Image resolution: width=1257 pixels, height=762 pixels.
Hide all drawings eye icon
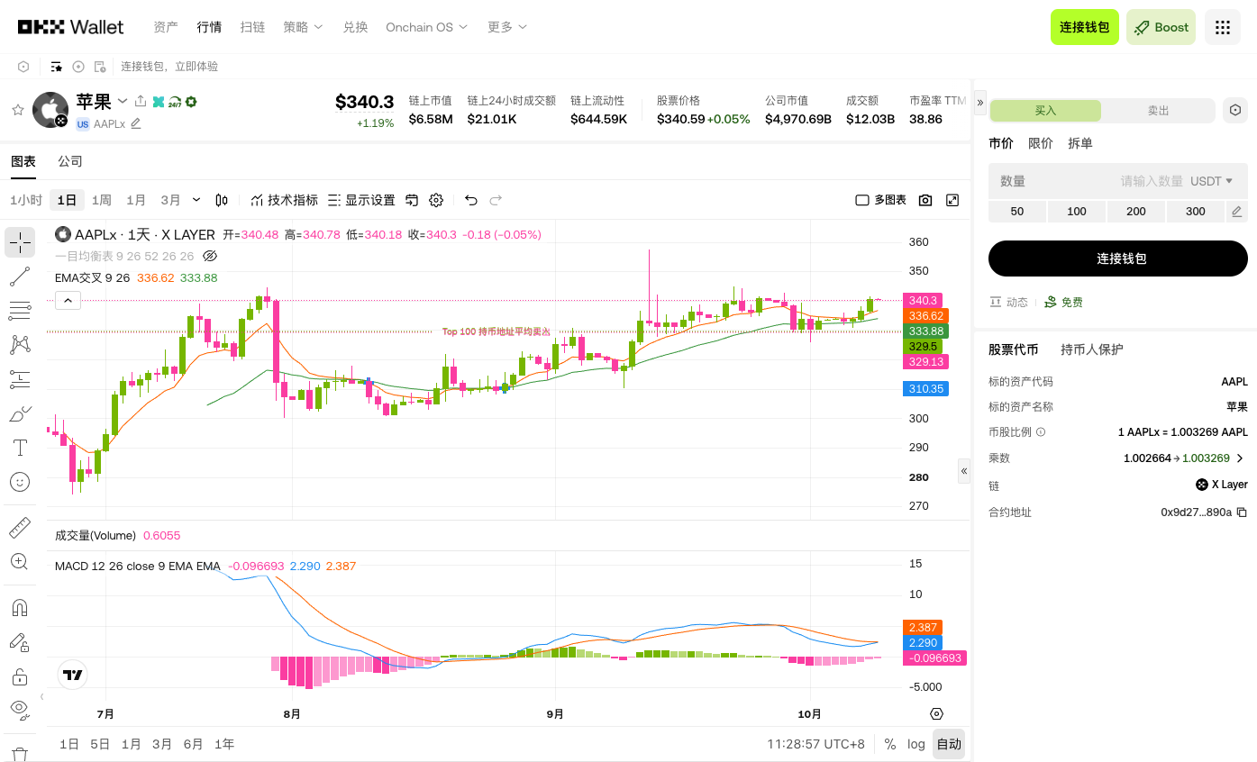click(x=20, y=708)
